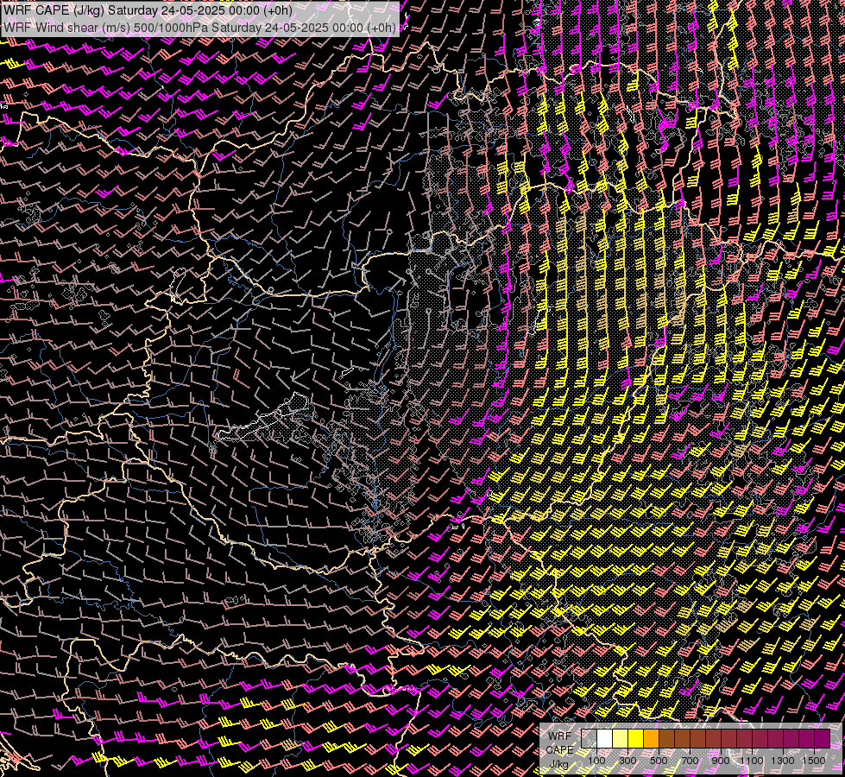Select the last purple legend swatch above 1500

(823, 738)
